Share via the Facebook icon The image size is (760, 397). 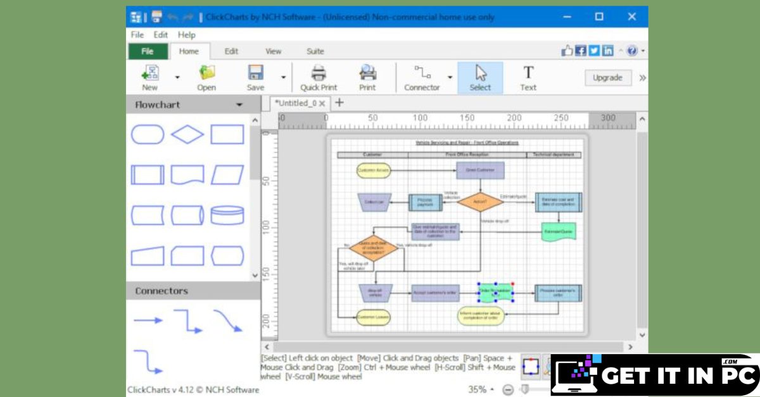581,51
